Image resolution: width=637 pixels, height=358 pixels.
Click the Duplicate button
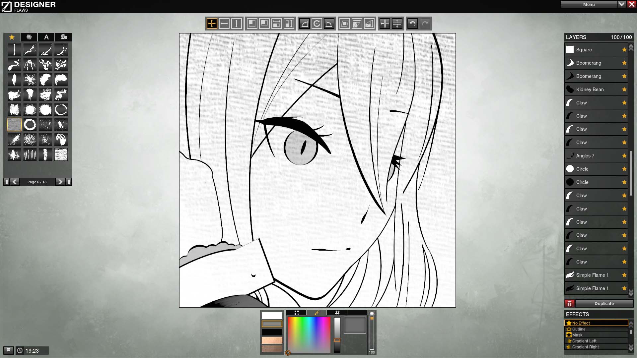pyautogui.click(x=604, y=303)
